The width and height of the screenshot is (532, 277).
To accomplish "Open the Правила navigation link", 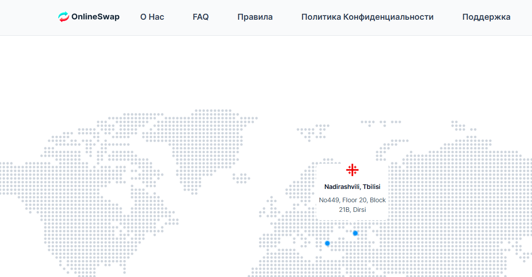I will point(255,17).
